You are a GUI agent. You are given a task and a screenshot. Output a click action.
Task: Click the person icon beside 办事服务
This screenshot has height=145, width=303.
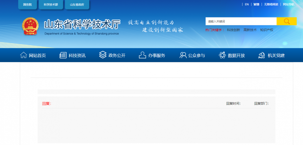pyautogui.click(x=142, y=55)
